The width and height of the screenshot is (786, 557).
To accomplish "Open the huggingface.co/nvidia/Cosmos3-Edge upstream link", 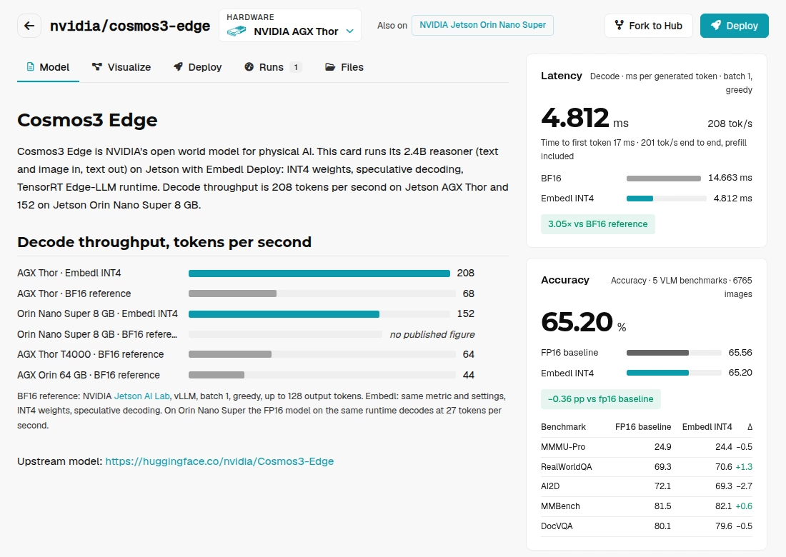I will click(x=219, y=461).
